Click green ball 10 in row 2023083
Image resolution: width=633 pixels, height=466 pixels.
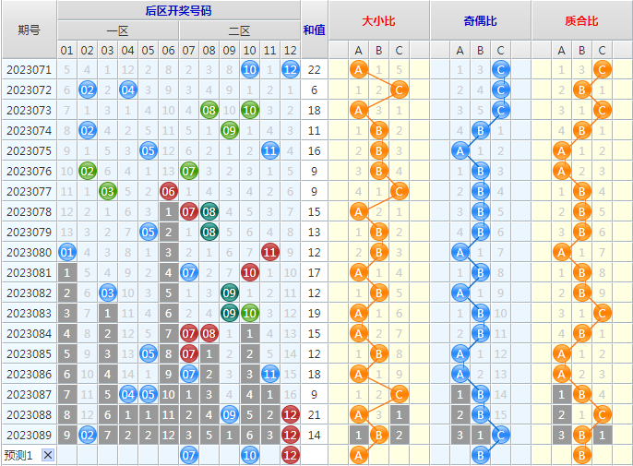tap(249, 314)
